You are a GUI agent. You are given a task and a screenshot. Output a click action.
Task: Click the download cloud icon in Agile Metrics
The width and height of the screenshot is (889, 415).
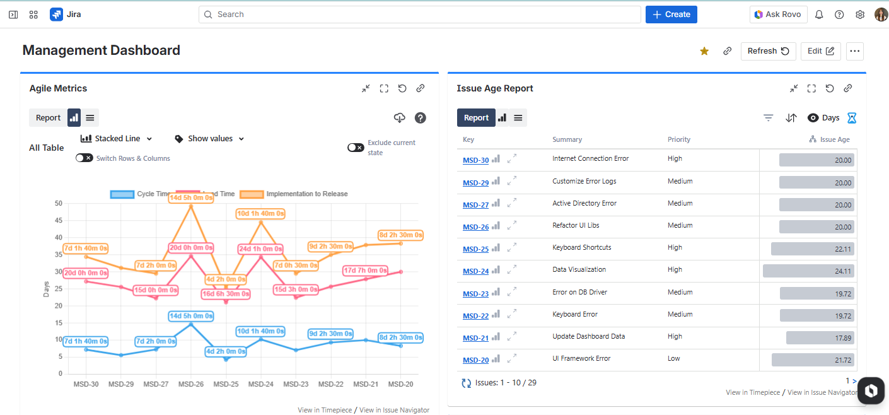click(x=399, y=118)
